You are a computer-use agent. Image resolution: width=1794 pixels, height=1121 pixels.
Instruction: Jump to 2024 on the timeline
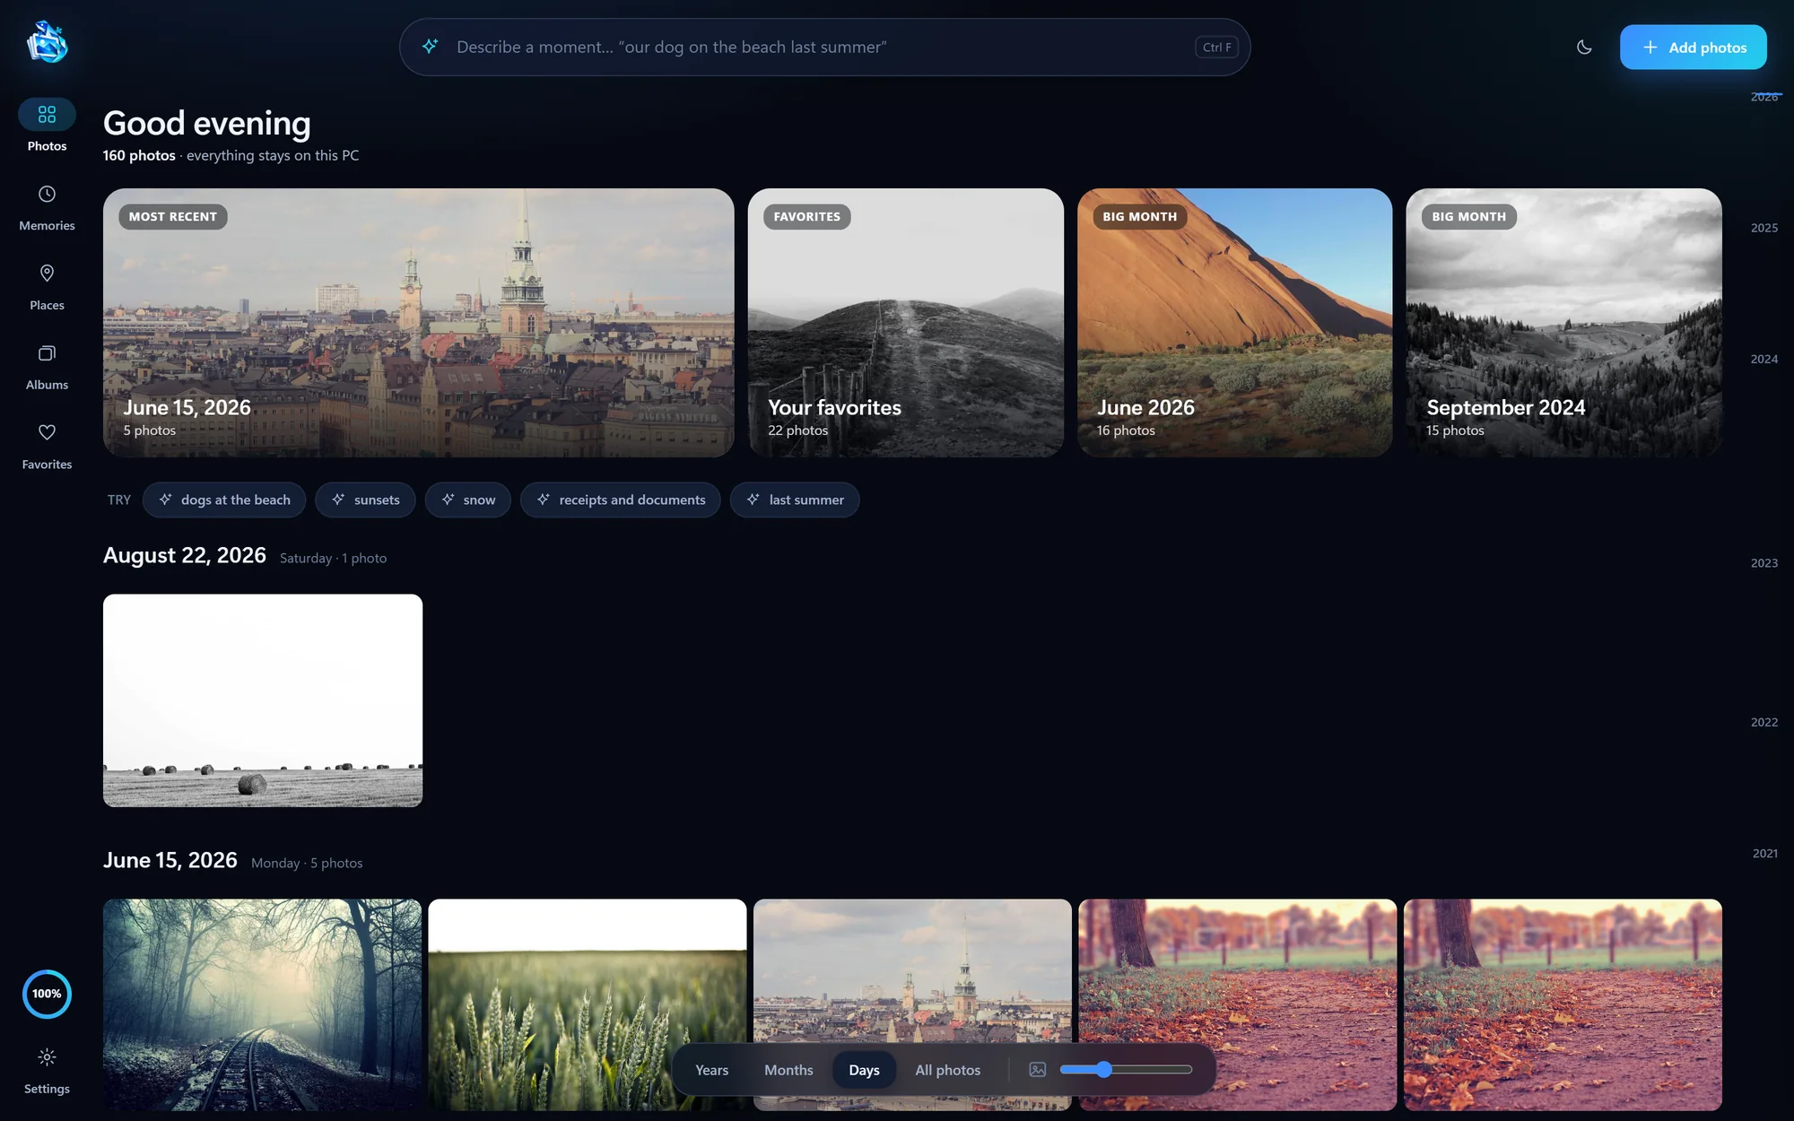pyautogui.click(x=1764, y=359)
